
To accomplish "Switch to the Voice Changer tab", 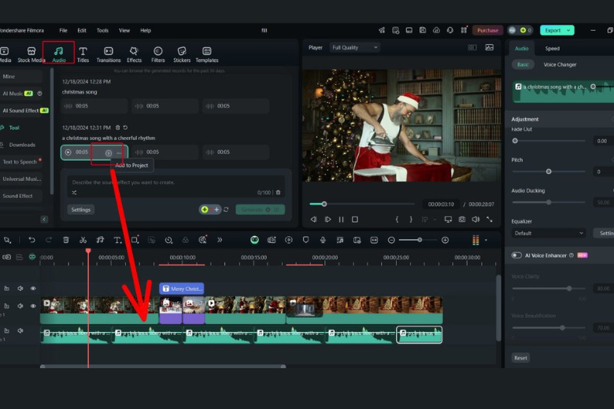I will 560,64.
